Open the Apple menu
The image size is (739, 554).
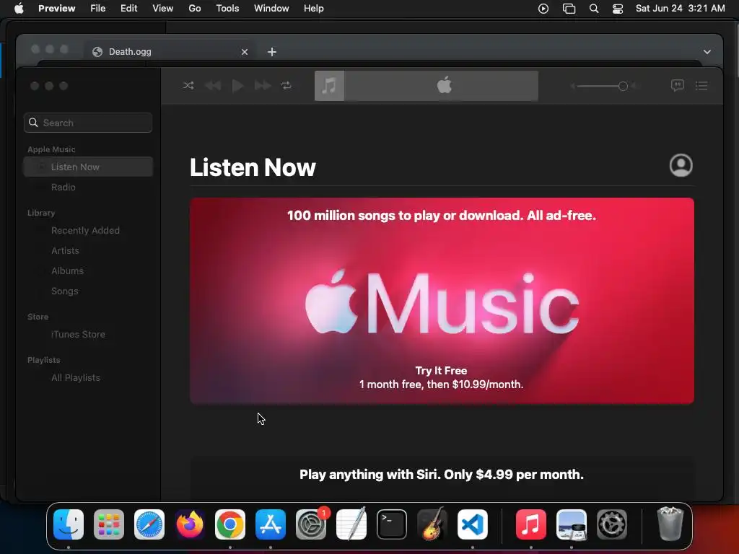pyautogui.click(x=19, y=9)
